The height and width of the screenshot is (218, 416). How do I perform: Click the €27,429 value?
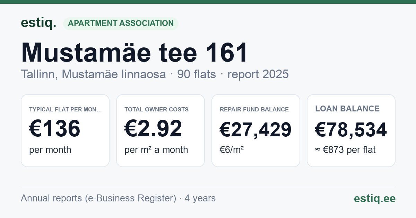(255, 130)
